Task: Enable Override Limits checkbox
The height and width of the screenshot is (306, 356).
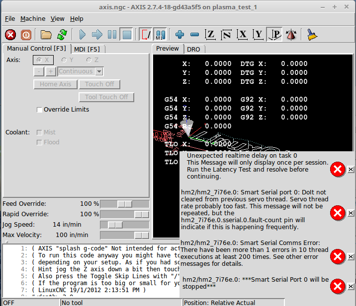Action: (40, 110)
